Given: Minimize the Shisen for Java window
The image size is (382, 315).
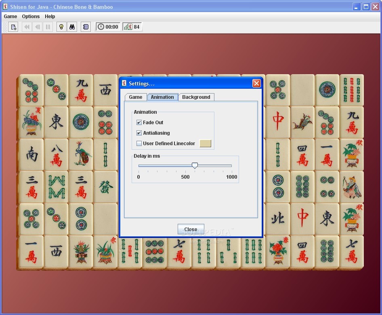Looking at the screenshot, I should click(357, 6).
